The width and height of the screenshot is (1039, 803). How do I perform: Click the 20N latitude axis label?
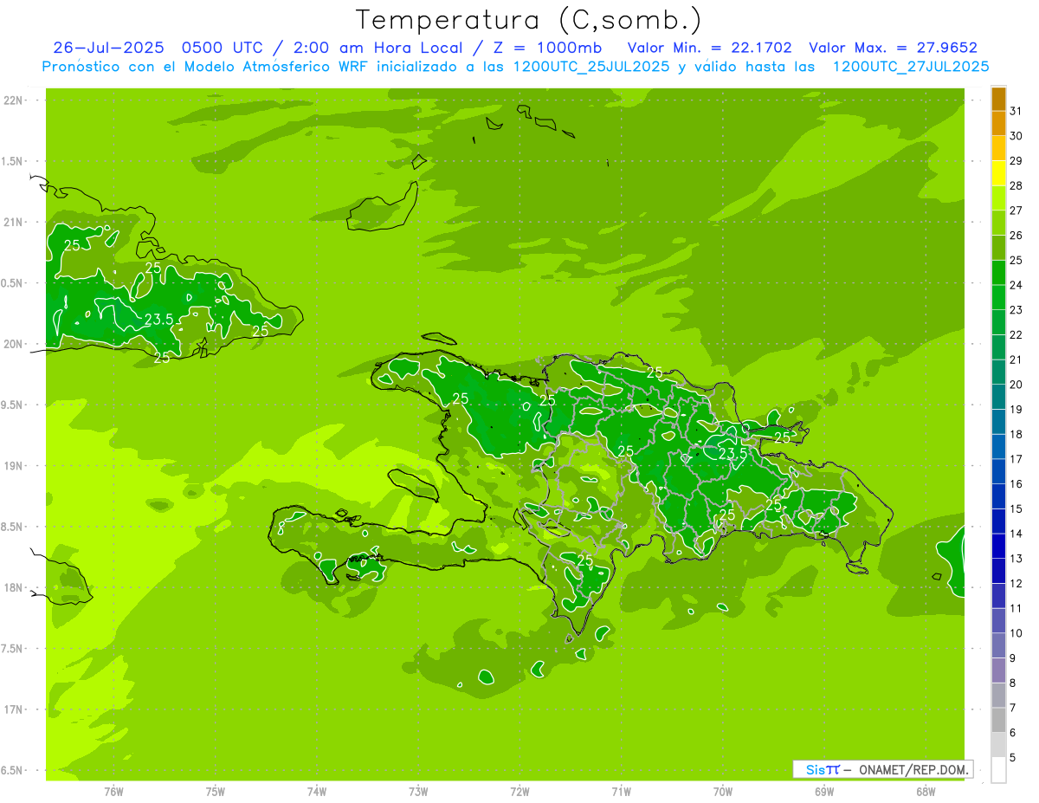(14, 344)
